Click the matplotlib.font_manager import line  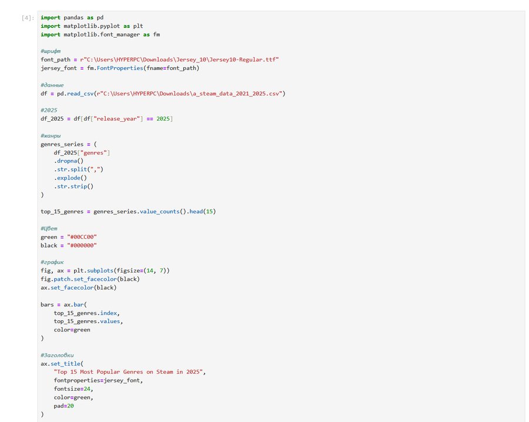pyautogui.click(x=100, y=35)
